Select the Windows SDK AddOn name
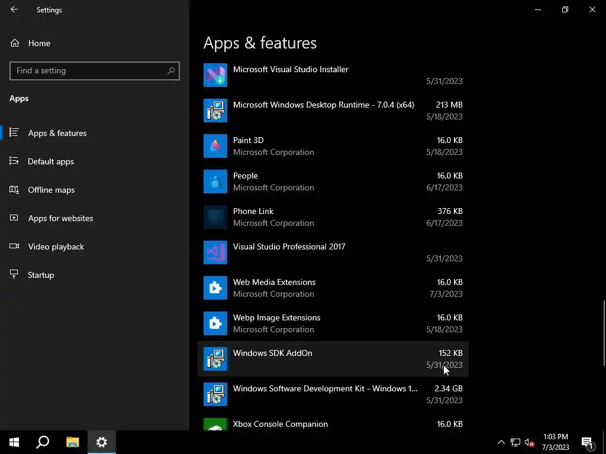The height and width of the screenshot is (454, 606). tap(272, 354)
